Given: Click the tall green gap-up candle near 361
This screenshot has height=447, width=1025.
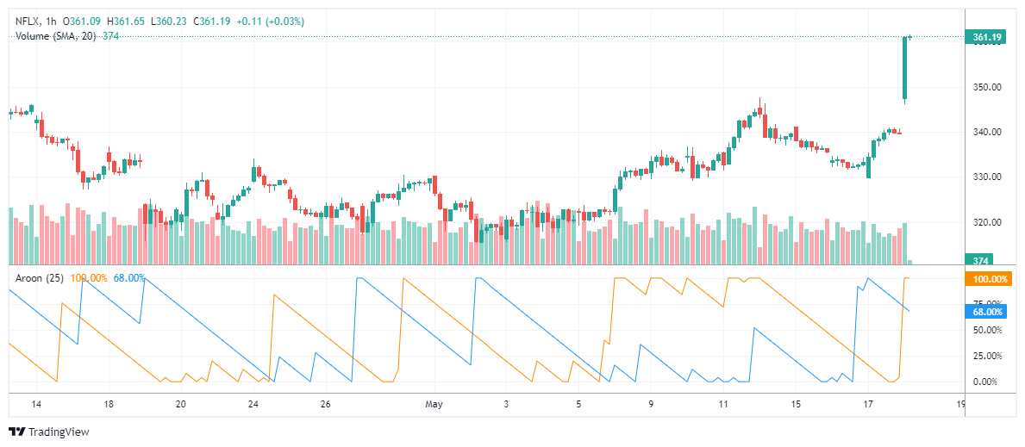Looking at the screenshot, I should (x=904, y=69).
